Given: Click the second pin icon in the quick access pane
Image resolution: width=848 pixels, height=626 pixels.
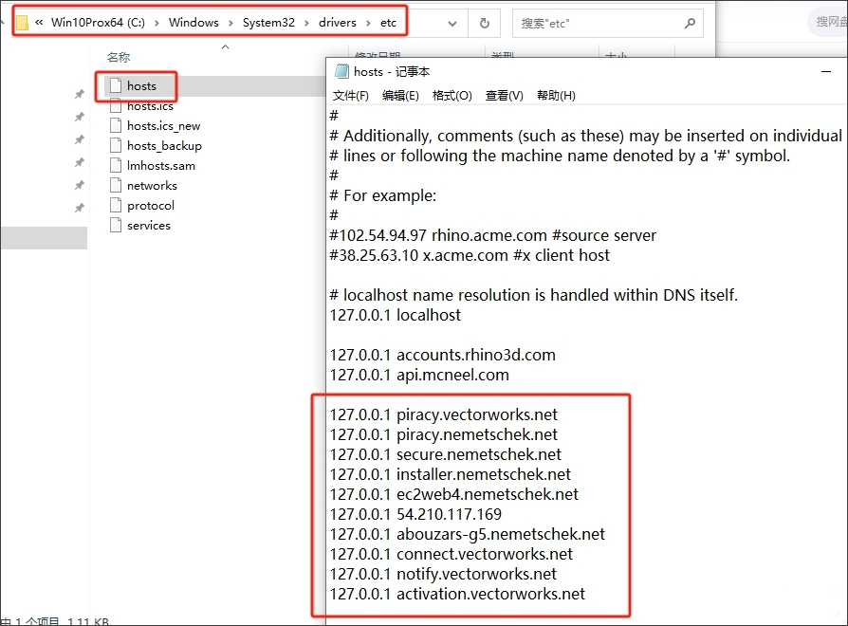Looking at the screenshot, I should click(x=80, y=117).
